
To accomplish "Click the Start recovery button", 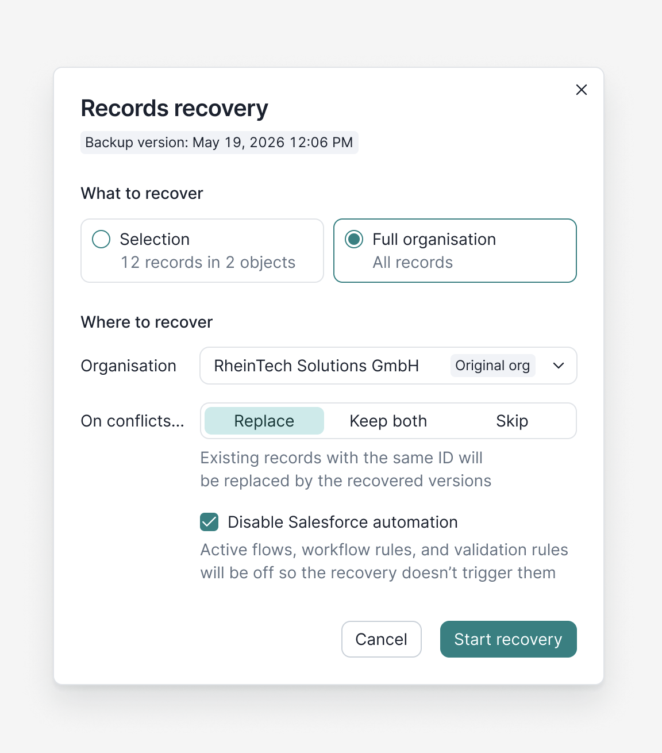I will [509, 639].
